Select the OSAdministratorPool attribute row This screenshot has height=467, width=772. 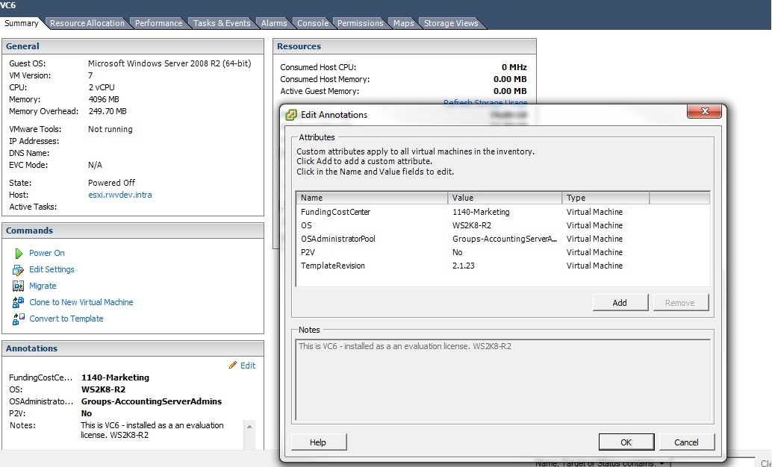tap(502, 239)
